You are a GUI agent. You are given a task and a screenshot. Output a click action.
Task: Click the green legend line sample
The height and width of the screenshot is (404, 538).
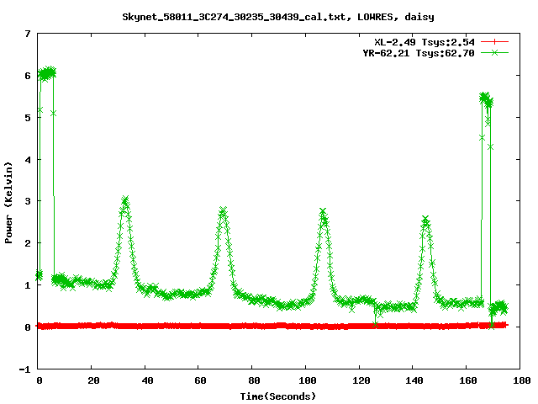tap(494, 52)
